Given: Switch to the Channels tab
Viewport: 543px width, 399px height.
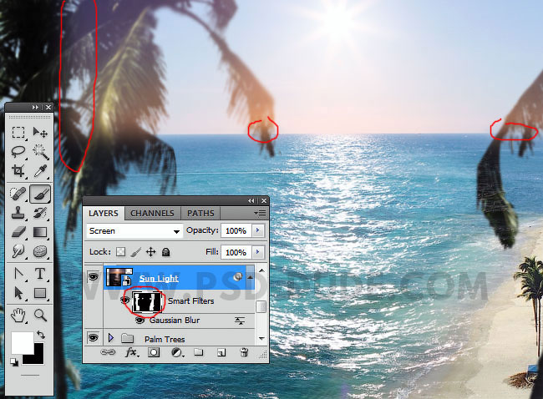Looking at the screenshot, I should click(x=152, y=213).
